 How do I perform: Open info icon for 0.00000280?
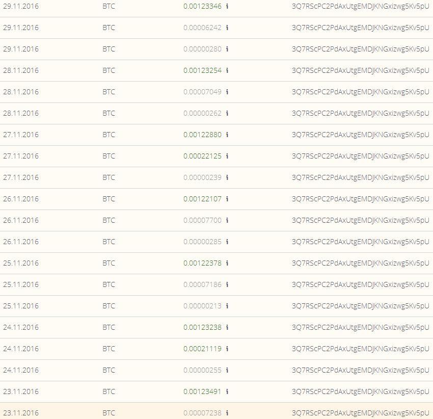(227, 49)
